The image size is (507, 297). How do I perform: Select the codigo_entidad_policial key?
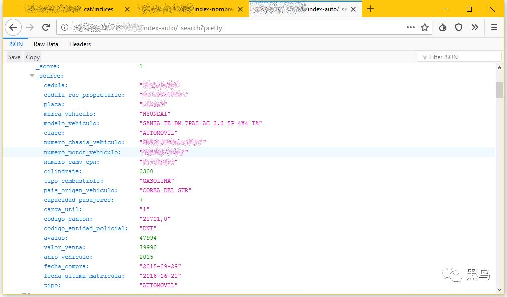tap(86, 228)
